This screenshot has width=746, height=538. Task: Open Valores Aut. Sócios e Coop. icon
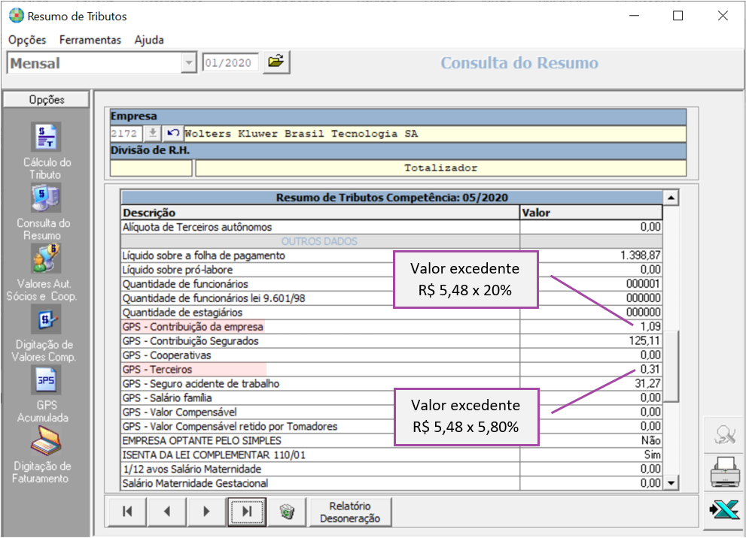[x=46, y=258]
